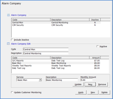Click the Alarm Company section grid icon
Screen dimensions: 113x99
8,15
